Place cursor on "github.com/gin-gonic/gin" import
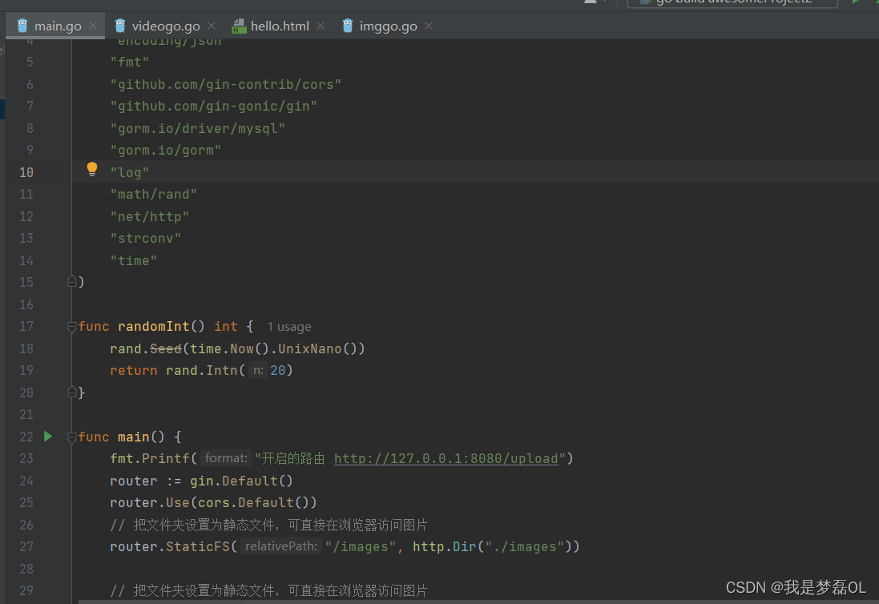The height and width of the screenshot is (604, 879). pos(214,107)
